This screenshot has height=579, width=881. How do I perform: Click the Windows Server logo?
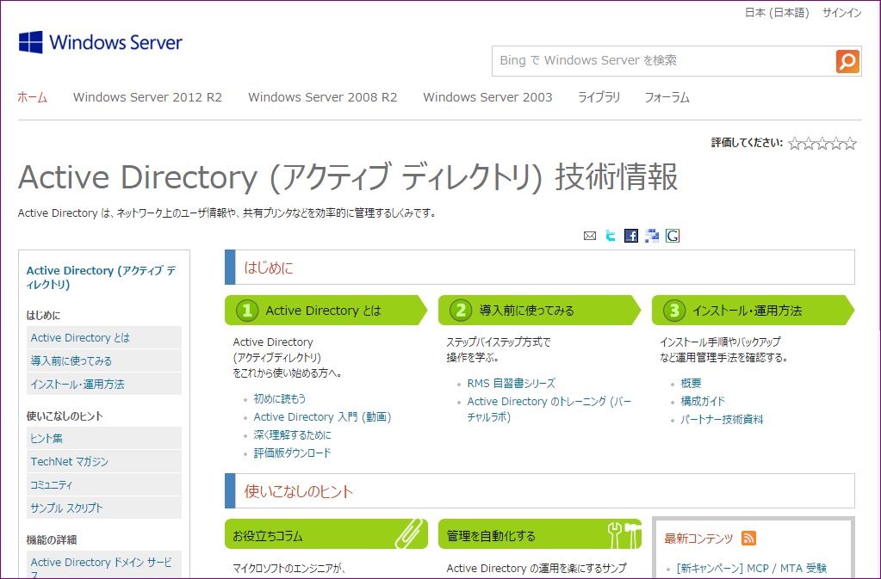coord(101,43)
